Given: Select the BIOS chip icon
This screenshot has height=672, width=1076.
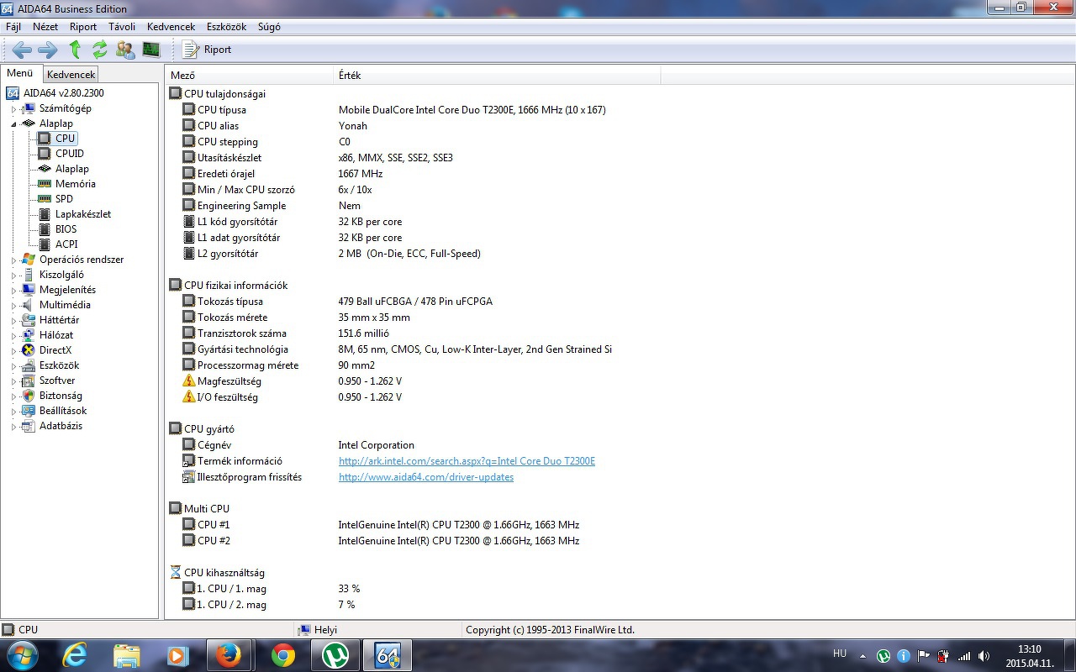Looking at the screenshot, I should click(x=45, y=229).
